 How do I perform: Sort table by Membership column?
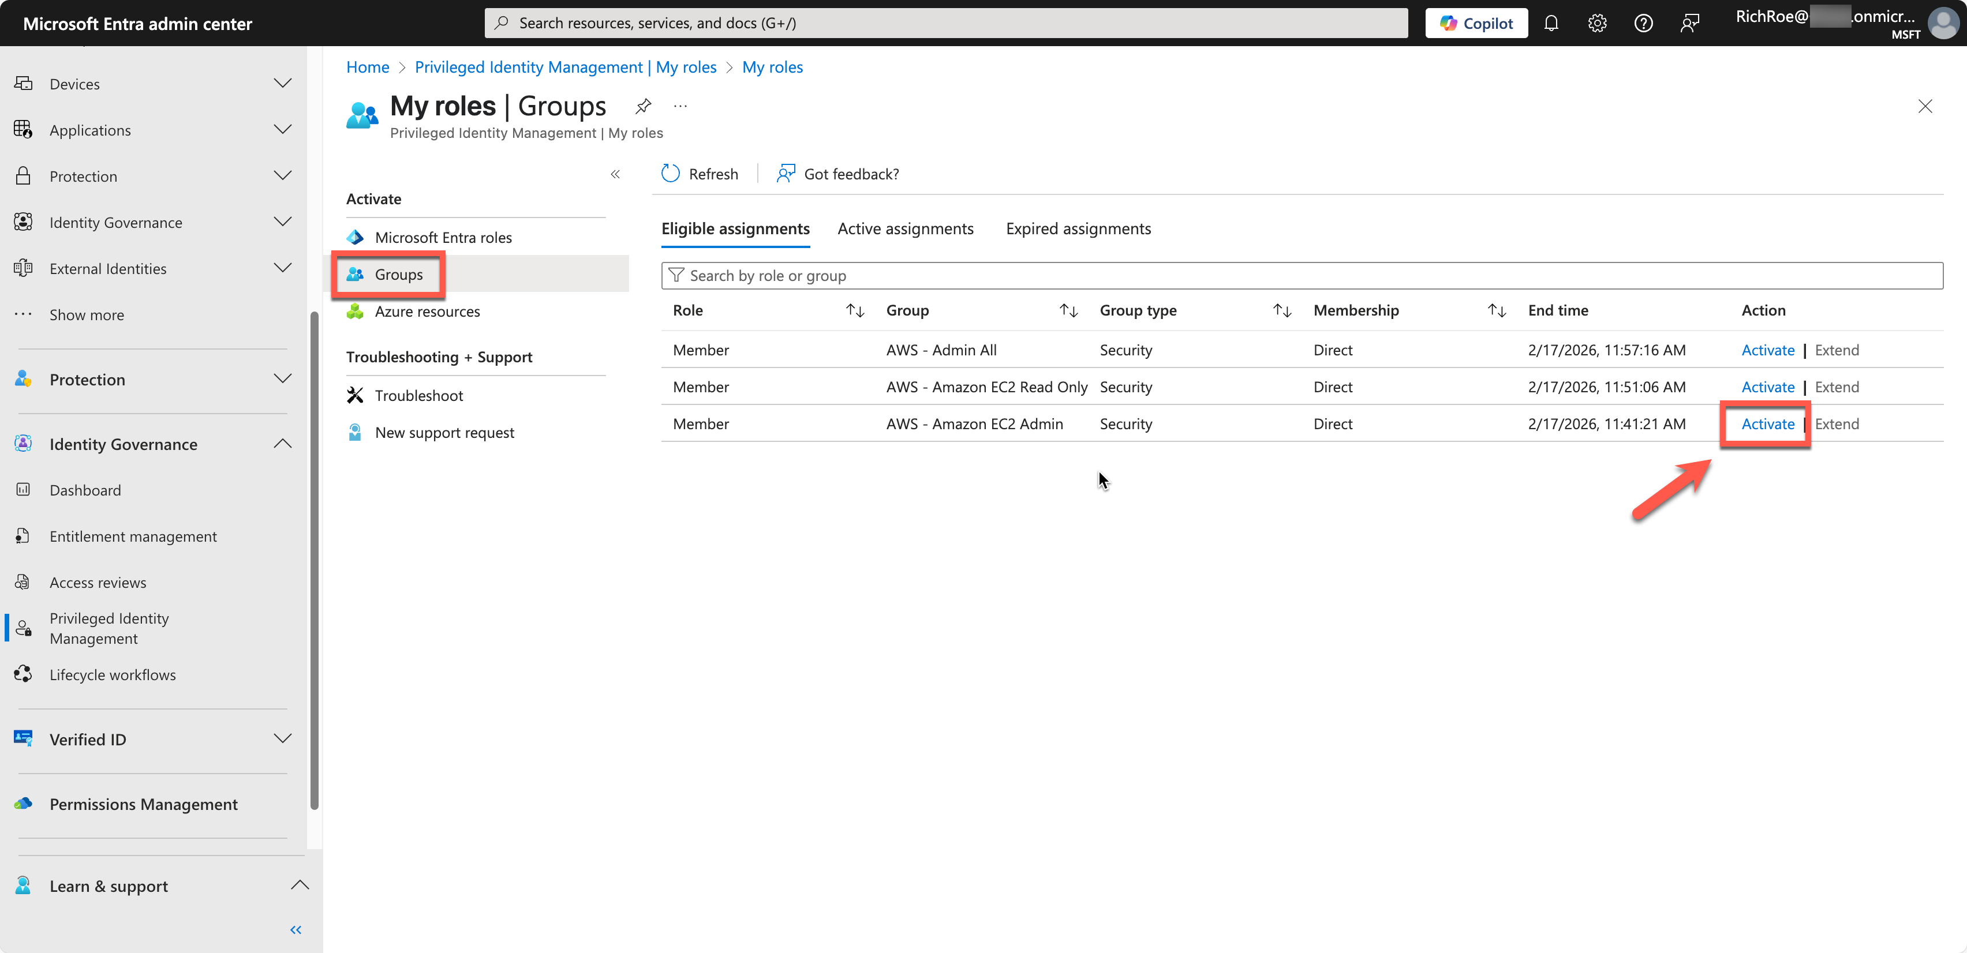(1496, 310)
